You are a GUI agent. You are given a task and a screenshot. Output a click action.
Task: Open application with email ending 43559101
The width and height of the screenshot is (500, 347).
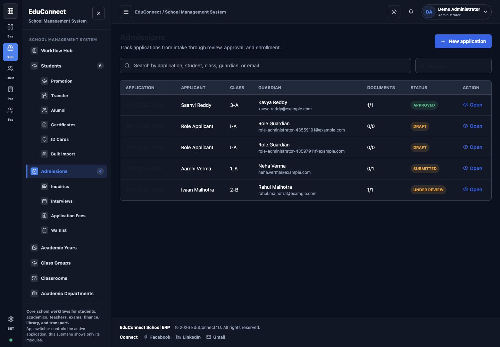click(x=473, y=126)
